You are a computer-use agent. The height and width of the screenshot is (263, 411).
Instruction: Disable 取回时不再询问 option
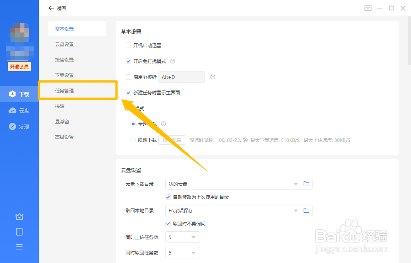tap(168, 224)
